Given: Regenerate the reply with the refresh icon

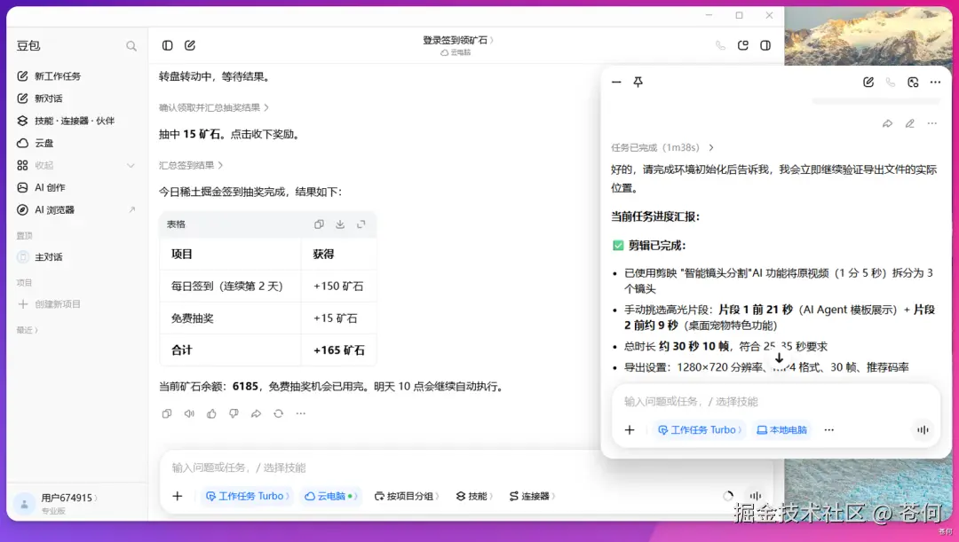Looking at the screenshot, I should coord(278,413).
